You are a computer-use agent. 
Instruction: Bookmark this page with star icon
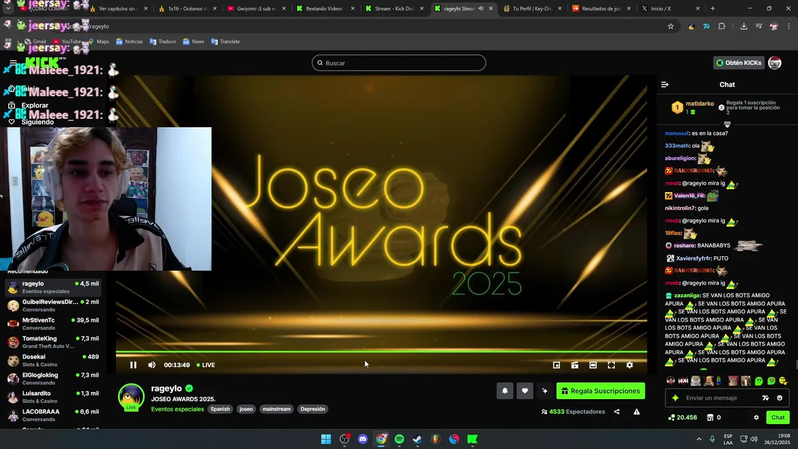(x=671, y=26)
